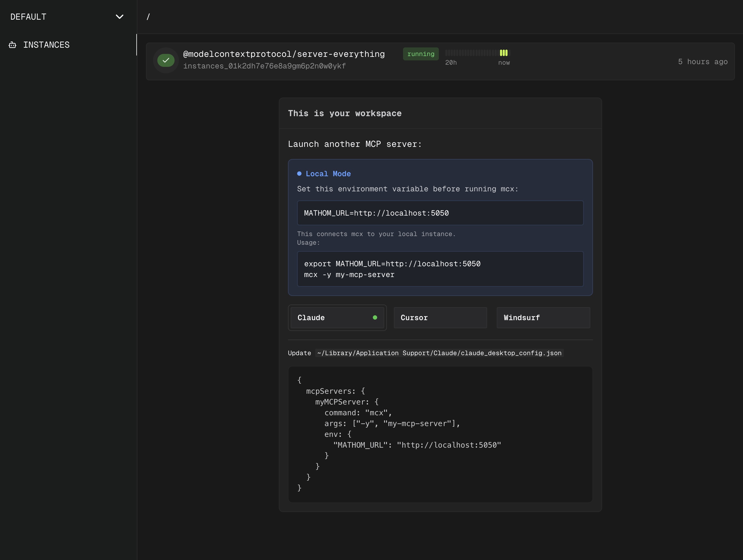Click the mcpServers JSON config block
Viewport: 743px width, 560px height.
click(x=440, y=434)
